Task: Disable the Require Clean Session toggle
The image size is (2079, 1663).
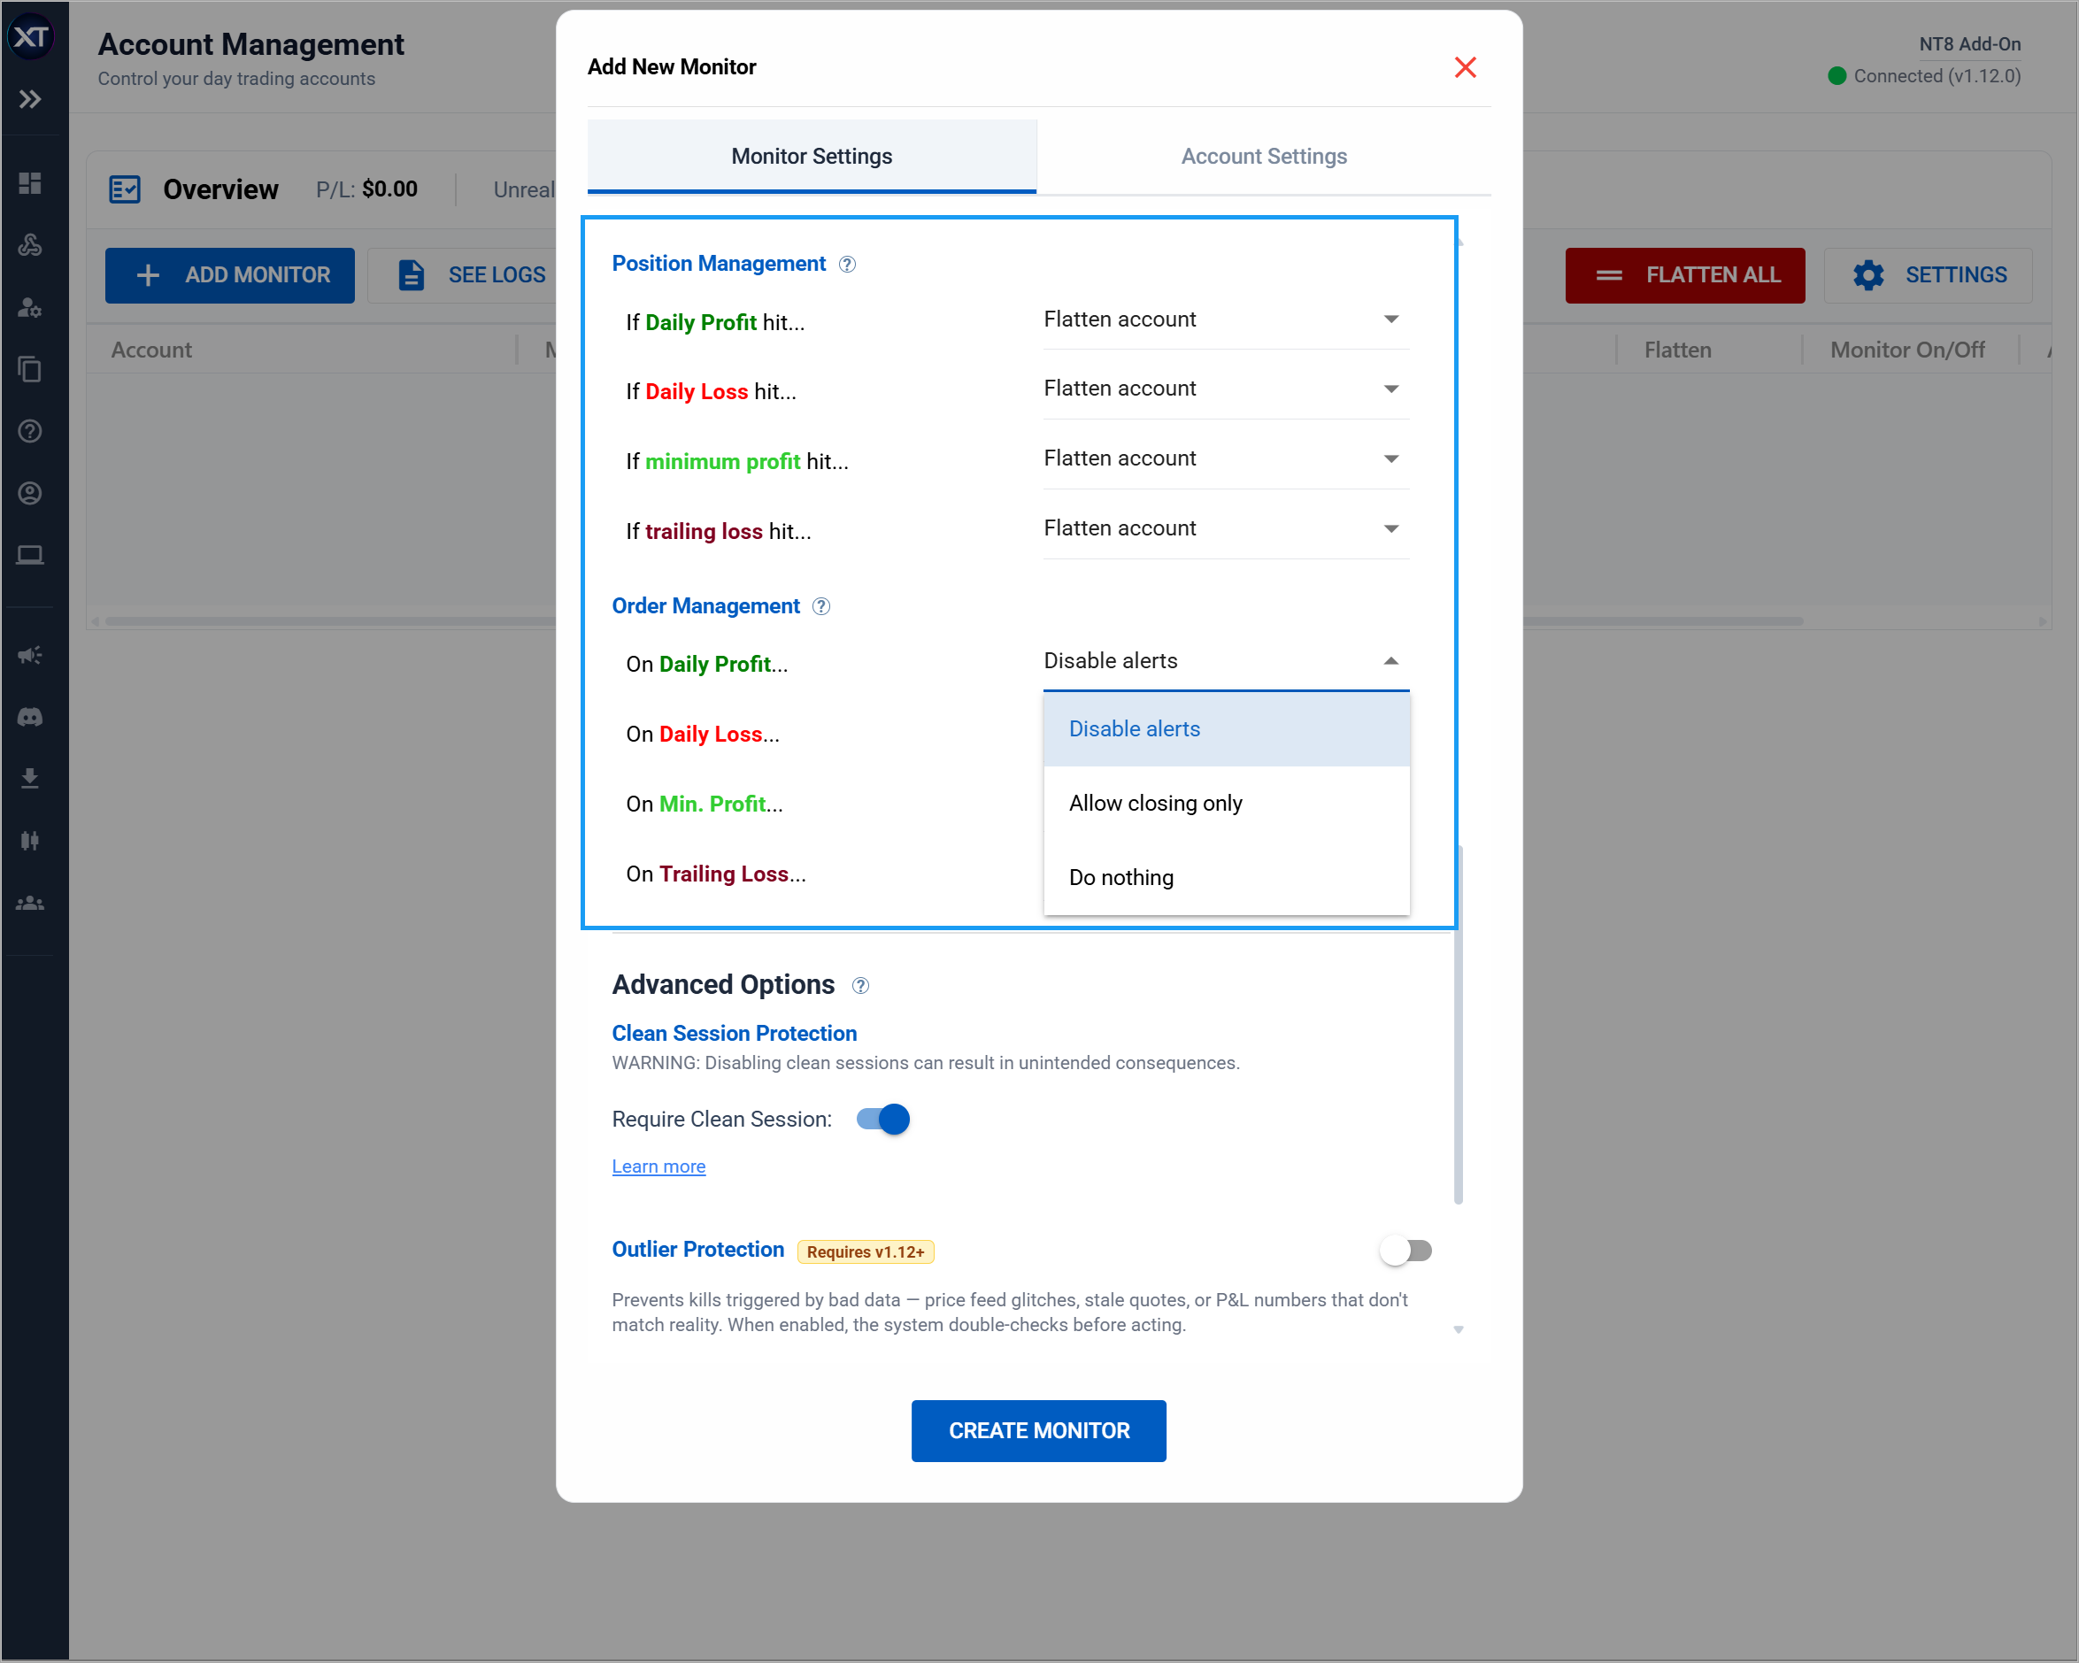Action: point(881,1120)
